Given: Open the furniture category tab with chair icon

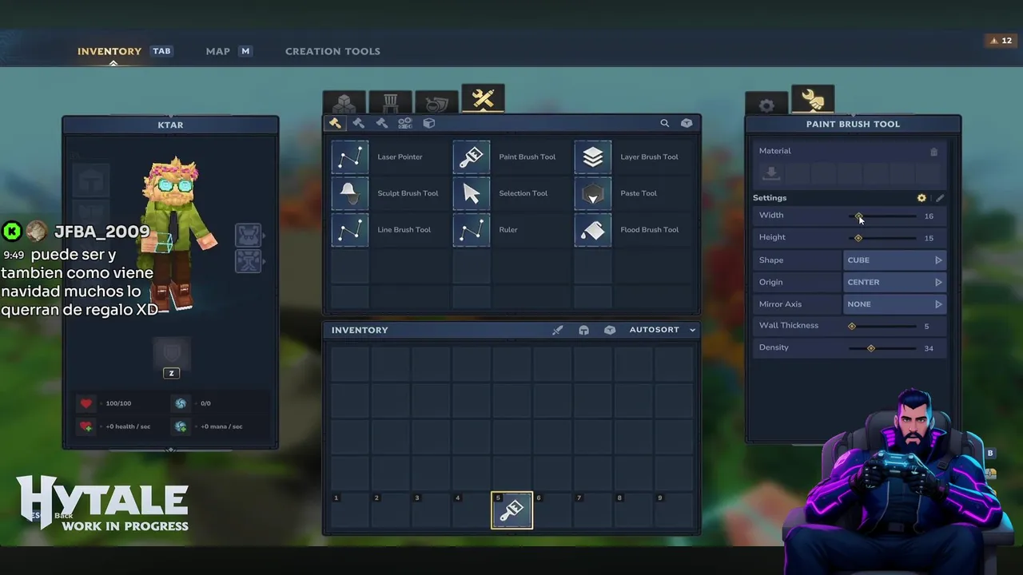Looking at the screenshot, I should (x=391, y=103).
